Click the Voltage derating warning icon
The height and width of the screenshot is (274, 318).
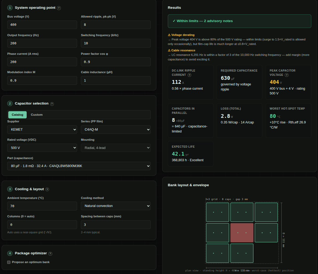tap(169, 35)
